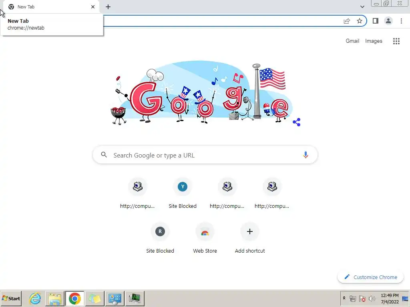Show hidden system tray icons
This screenshot has width=410, height=307.
[344, 298]
